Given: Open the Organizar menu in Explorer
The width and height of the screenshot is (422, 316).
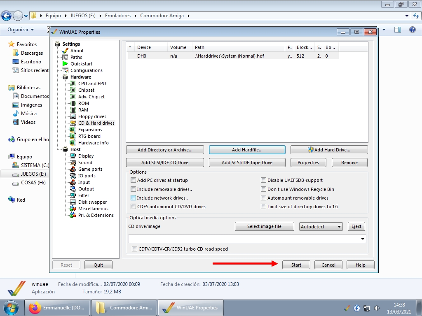Looking at the screenshot, I should click(21, 30).
